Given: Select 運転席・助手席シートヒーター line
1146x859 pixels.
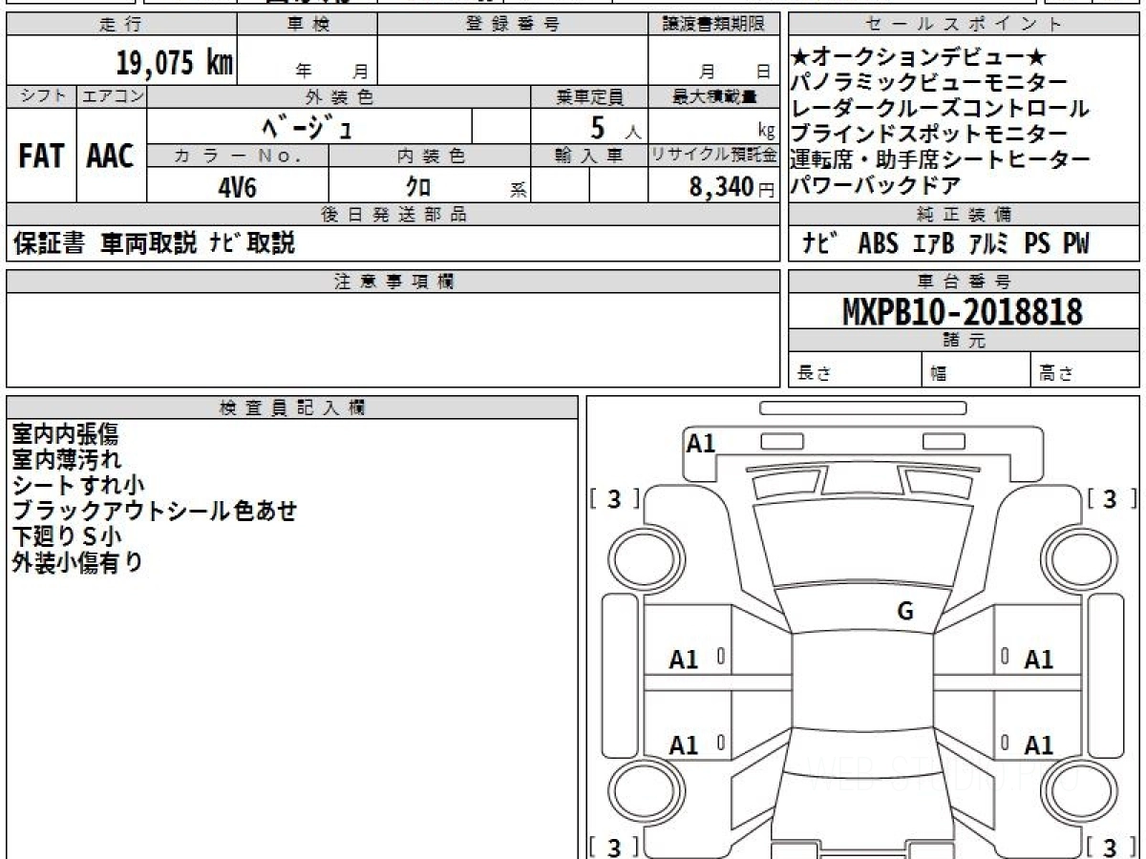Looking at the screenshot, I should [941, 159].
